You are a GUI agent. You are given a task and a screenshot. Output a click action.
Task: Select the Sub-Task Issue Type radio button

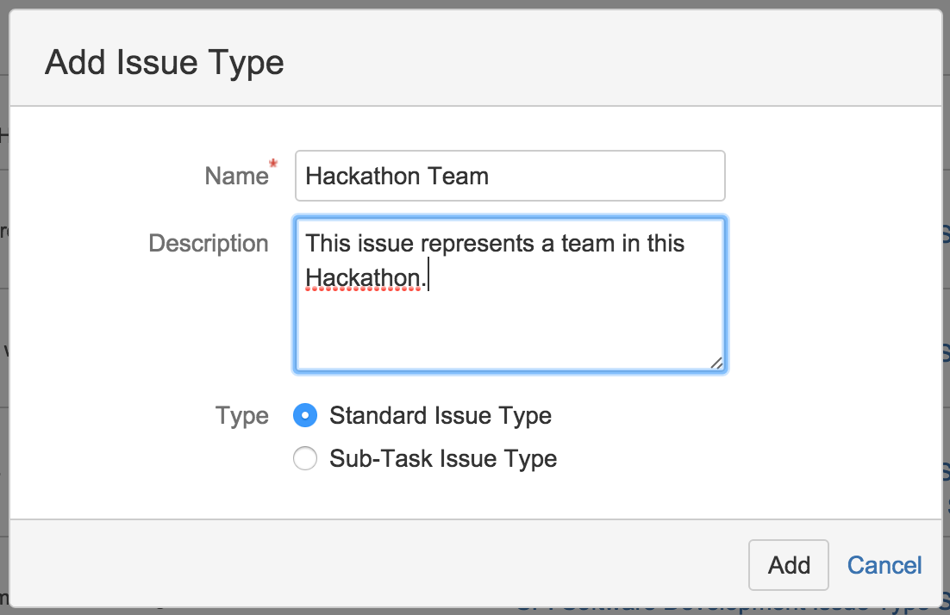point(305,458)
